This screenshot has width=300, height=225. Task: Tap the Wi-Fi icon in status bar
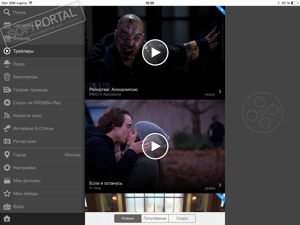coord(30,3)
